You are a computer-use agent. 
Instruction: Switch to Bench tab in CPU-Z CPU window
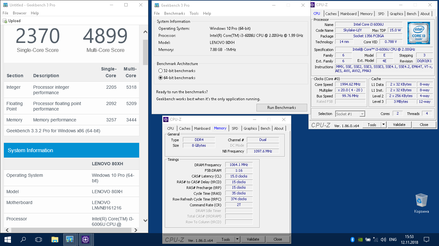[411, 14]
